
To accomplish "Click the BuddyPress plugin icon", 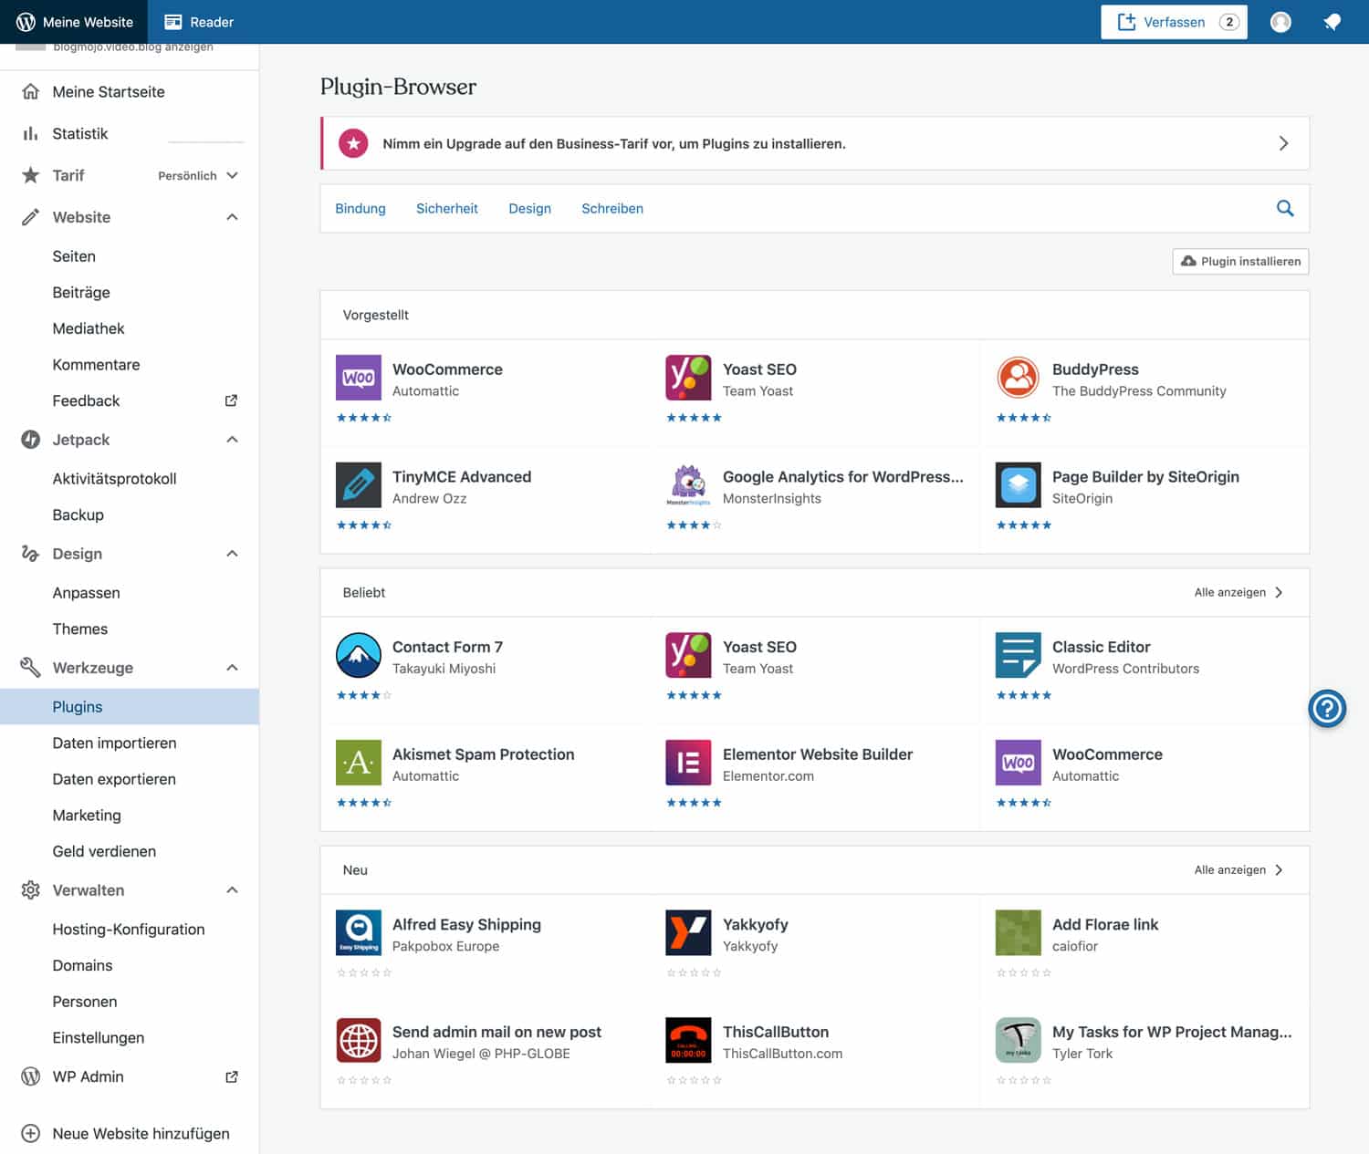I will tap(1018, 378).
